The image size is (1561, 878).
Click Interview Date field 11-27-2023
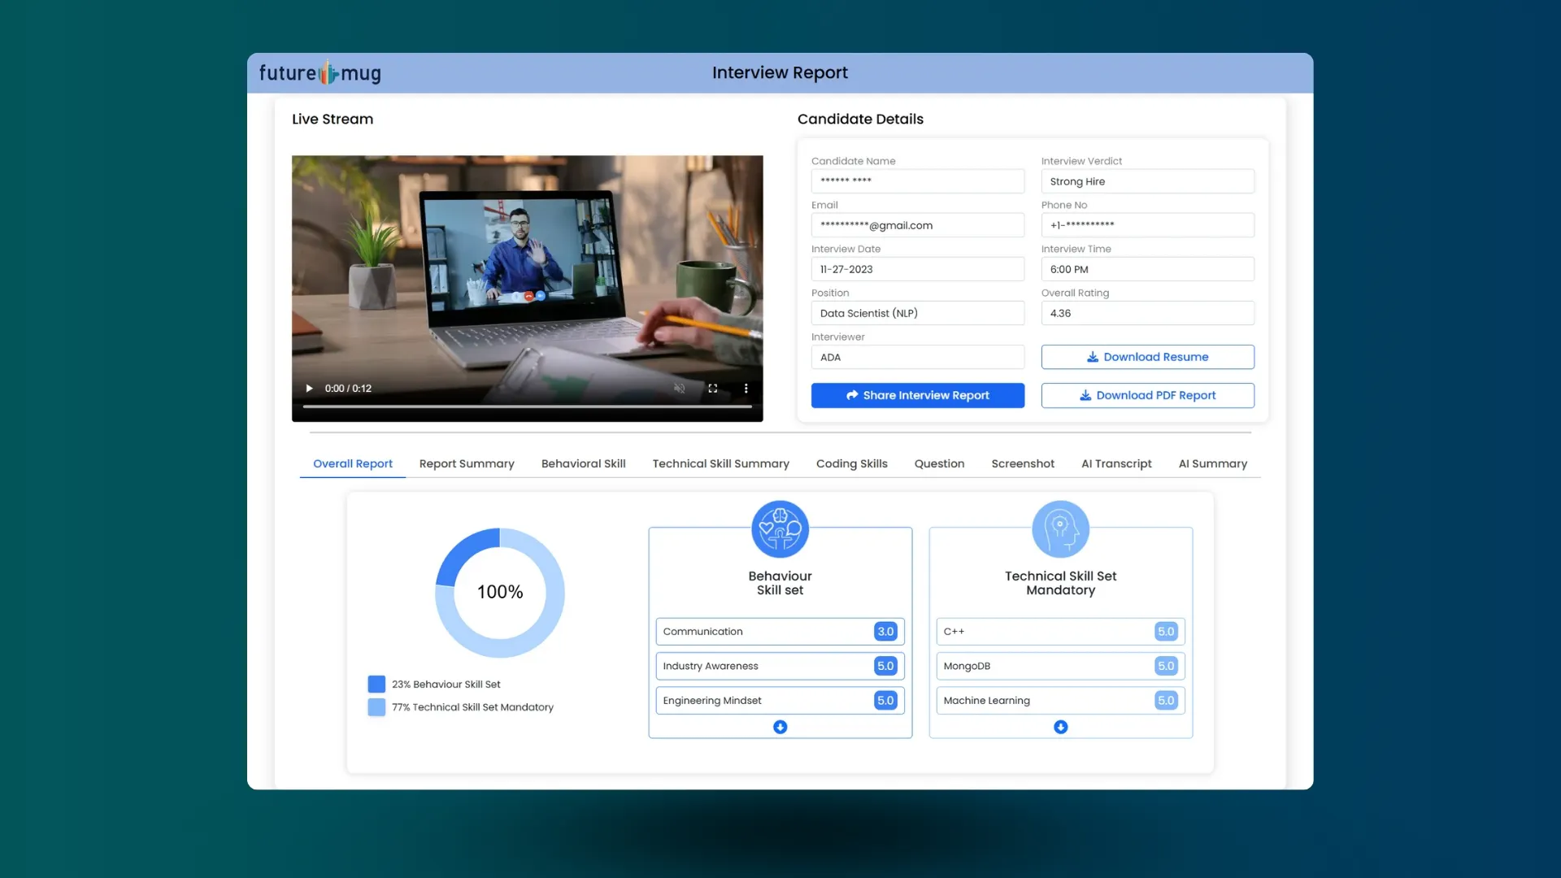pos(918,269)
